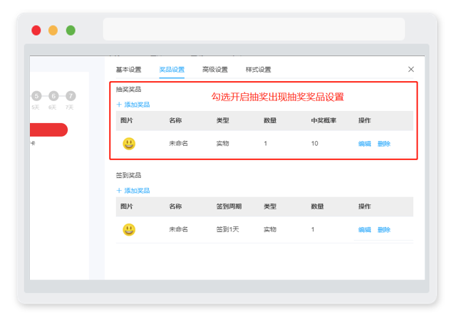Click the 中奖概率 column header
The image size is (456, 321).
[x=323, y=120]
